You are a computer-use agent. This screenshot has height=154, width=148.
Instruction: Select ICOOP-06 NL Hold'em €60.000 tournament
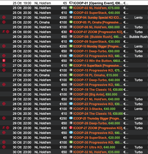click(x=96, y=27)
